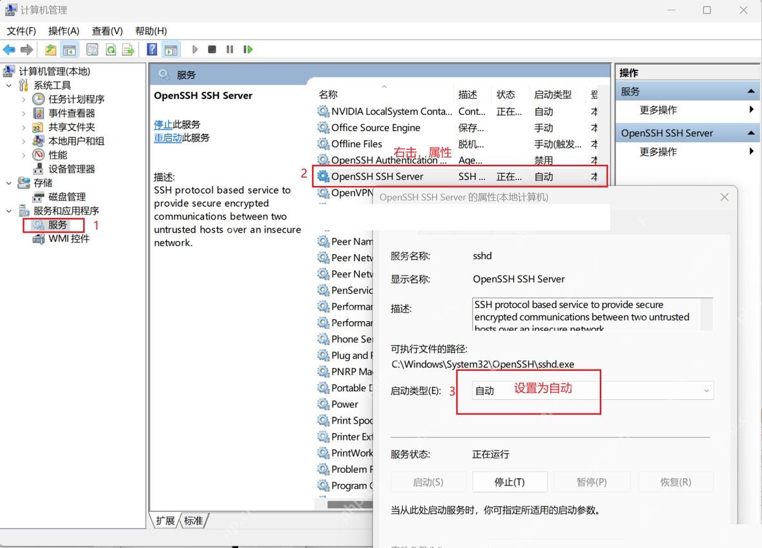Image resolution: width=762 pixels, height=548 pixels.
Task: Click gear icon of Phone Service row
Action: tap(324, 339)
